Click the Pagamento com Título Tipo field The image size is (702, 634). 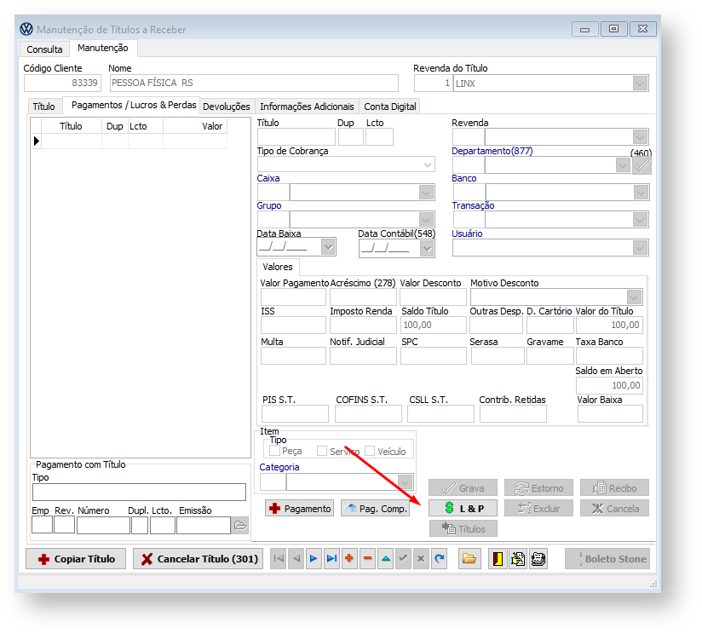click(139, 492)
